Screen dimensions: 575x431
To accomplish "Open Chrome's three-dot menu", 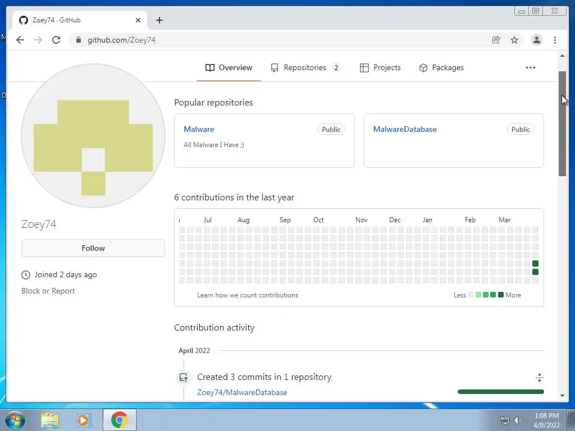I will click(x=555, y=40).
